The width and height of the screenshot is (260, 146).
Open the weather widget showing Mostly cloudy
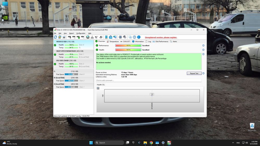10,143
